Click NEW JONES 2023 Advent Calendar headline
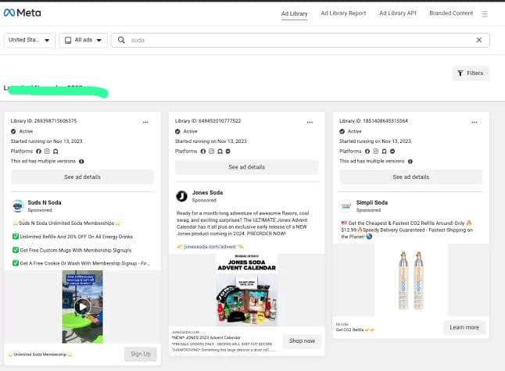The height and width of the screenshot is (371, 505). 206,337
